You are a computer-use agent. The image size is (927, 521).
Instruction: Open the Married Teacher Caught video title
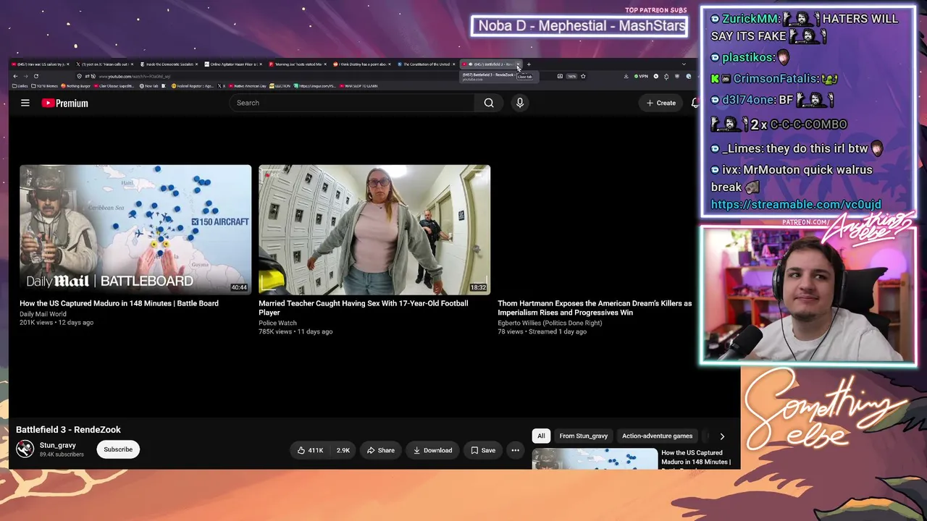(364, 308)
